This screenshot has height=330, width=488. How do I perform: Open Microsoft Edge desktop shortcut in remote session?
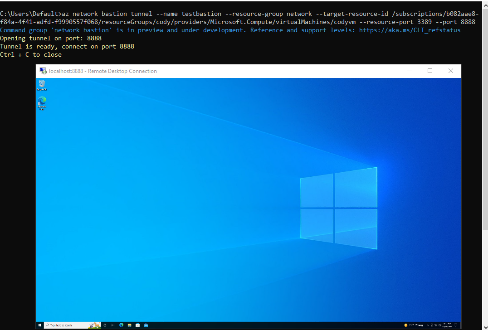click(x=42, y=103)
